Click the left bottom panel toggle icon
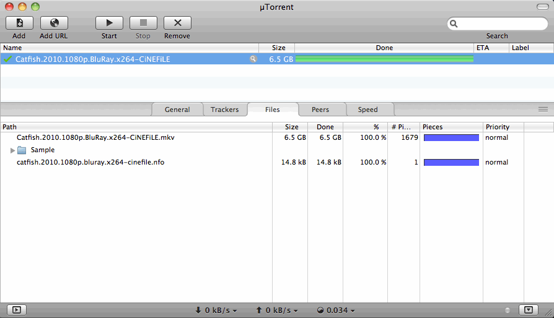The width and height of the screenshot is (554, 318). point(17,310)
